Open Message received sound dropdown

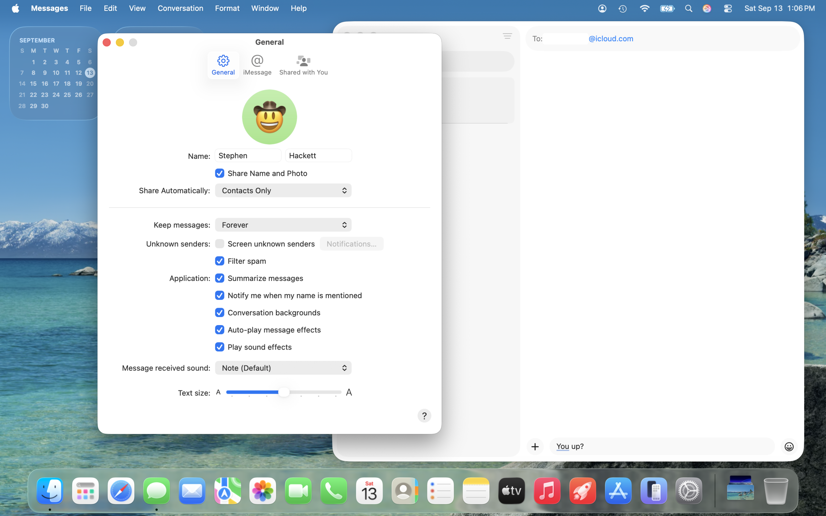click(283, 368)
